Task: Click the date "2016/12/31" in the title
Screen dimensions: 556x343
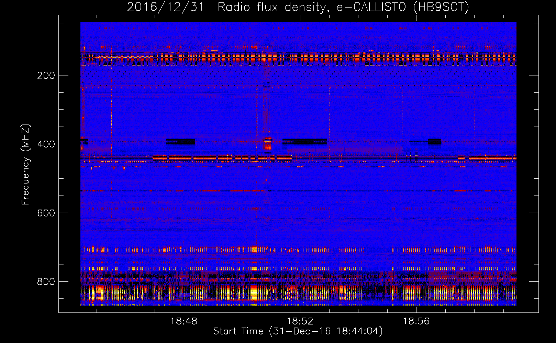Action: pyautogui.click(x=166, y=7)
